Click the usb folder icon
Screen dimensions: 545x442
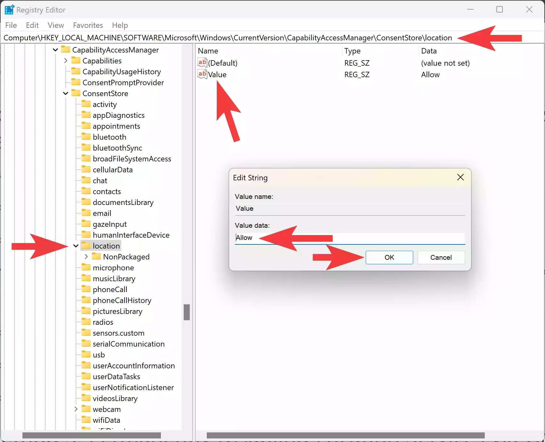point(86,354)
